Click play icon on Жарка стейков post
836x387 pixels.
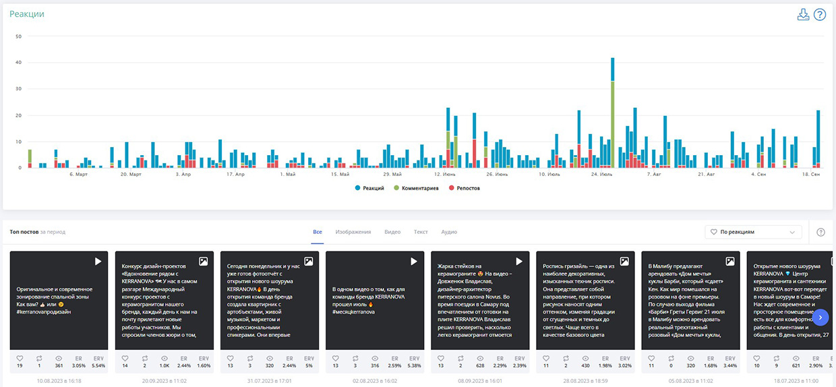(519, 261)
